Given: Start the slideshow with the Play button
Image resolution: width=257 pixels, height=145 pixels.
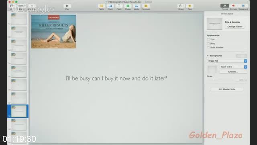Looking at the screenshot, I should (67, 6).
